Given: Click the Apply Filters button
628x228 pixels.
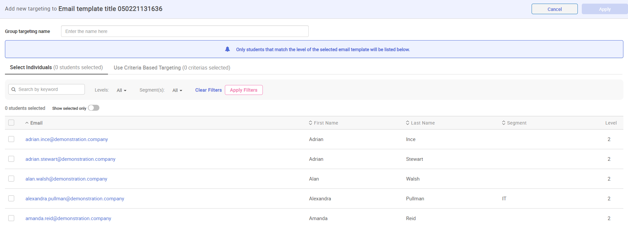Looking at the screenshot, I should 244,90.
